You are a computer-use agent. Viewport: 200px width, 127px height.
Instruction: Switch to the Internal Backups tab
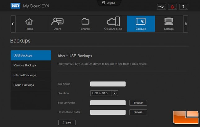[x=31, y=75]
